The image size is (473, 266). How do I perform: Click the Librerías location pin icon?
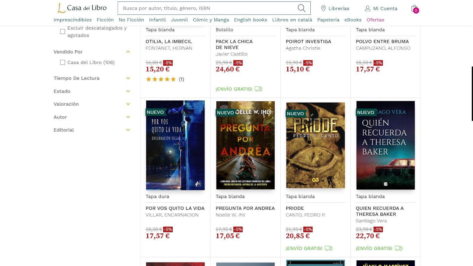click(x=323, y=9)
